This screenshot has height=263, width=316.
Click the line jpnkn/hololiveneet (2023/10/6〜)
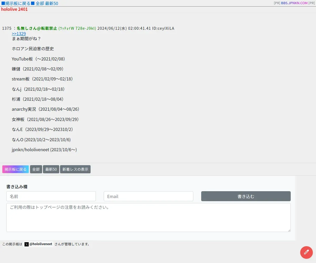point(44,150)
